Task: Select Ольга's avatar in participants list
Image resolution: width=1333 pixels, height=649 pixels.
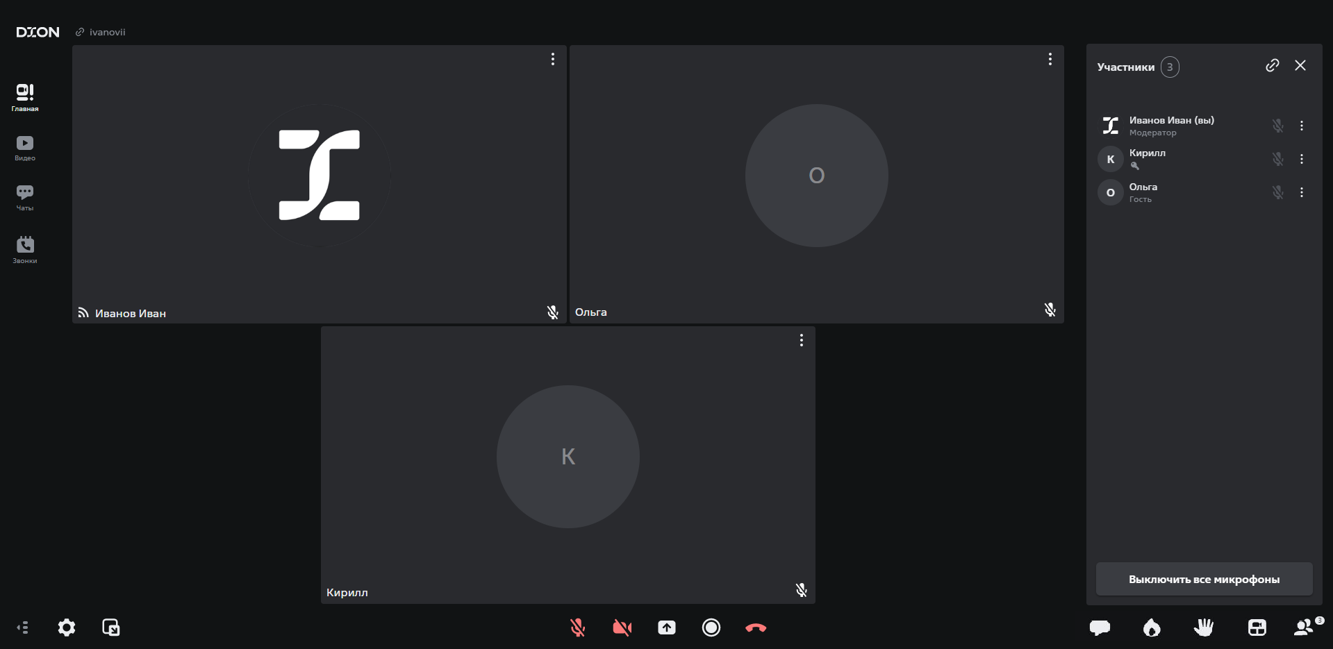Action: 1111,192
